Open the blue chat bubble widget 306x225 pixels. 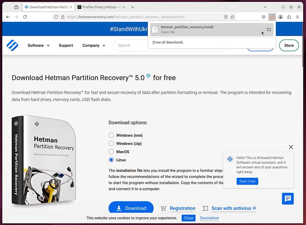click(x=288, y=199)
